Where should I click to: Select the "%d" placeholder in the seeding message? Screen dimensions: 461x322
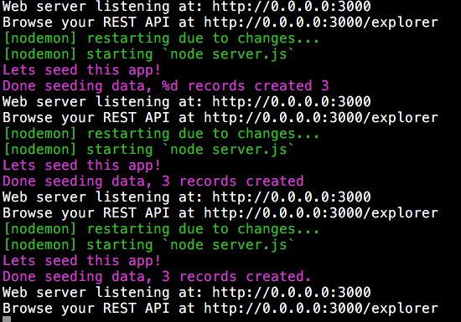pyautogui.click(x=169, y=86)
